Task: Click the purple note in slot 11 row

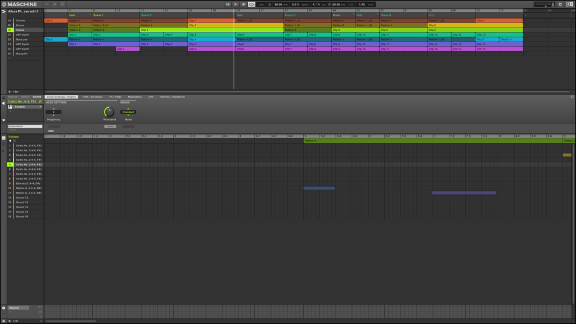Action: (464, 193)
